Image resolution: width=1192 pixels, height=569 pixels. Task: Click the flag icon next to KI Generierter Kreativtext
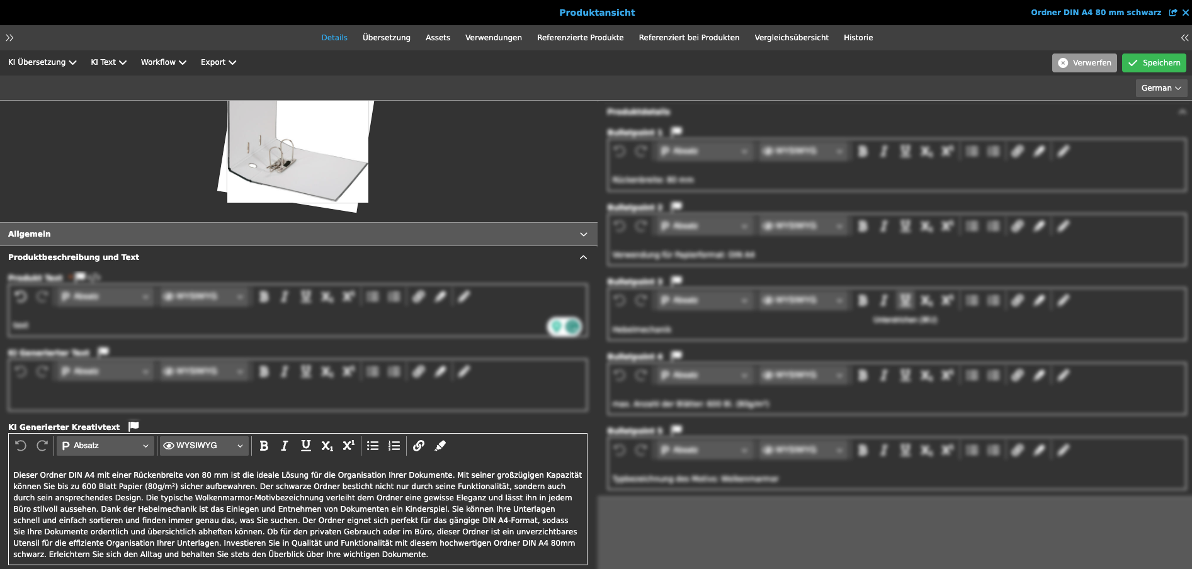coord(133,425)
